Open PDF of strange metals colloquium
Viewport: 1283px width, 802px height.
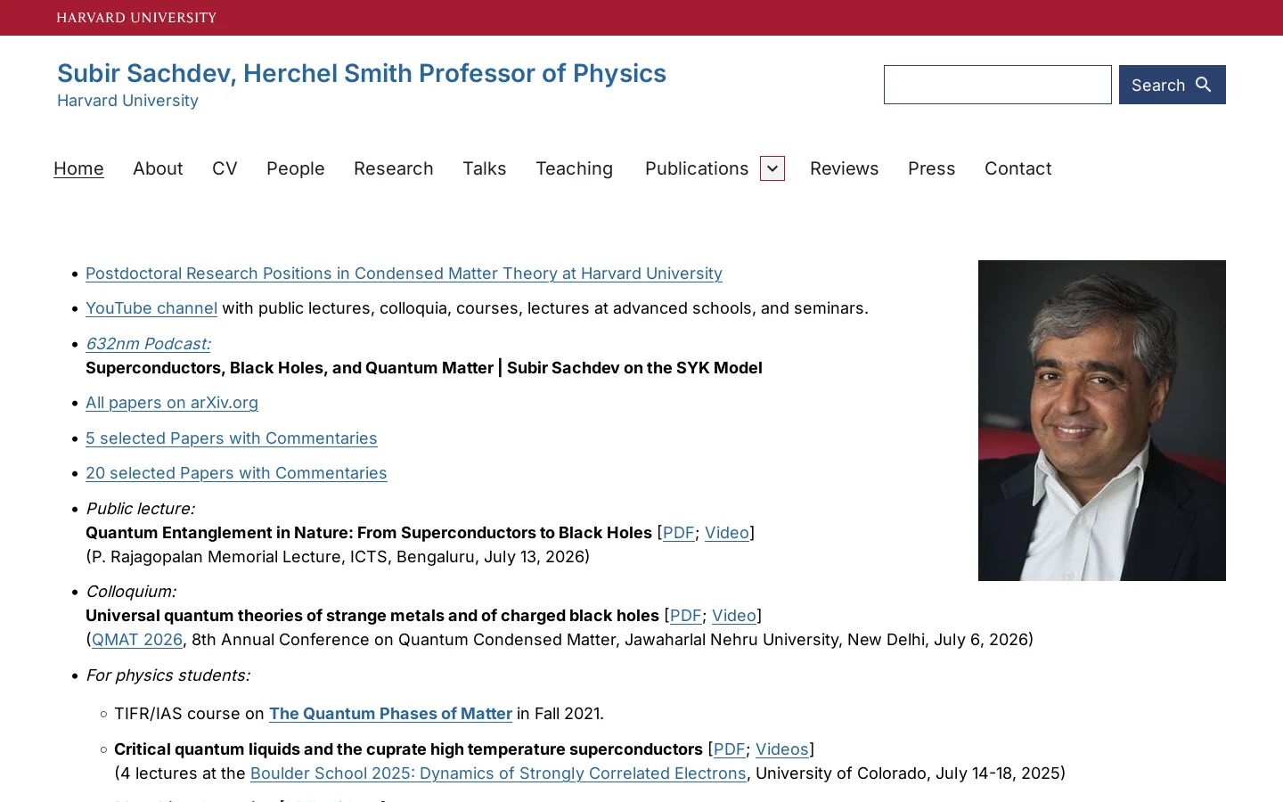pyautogui.click(x=685, y=616)
